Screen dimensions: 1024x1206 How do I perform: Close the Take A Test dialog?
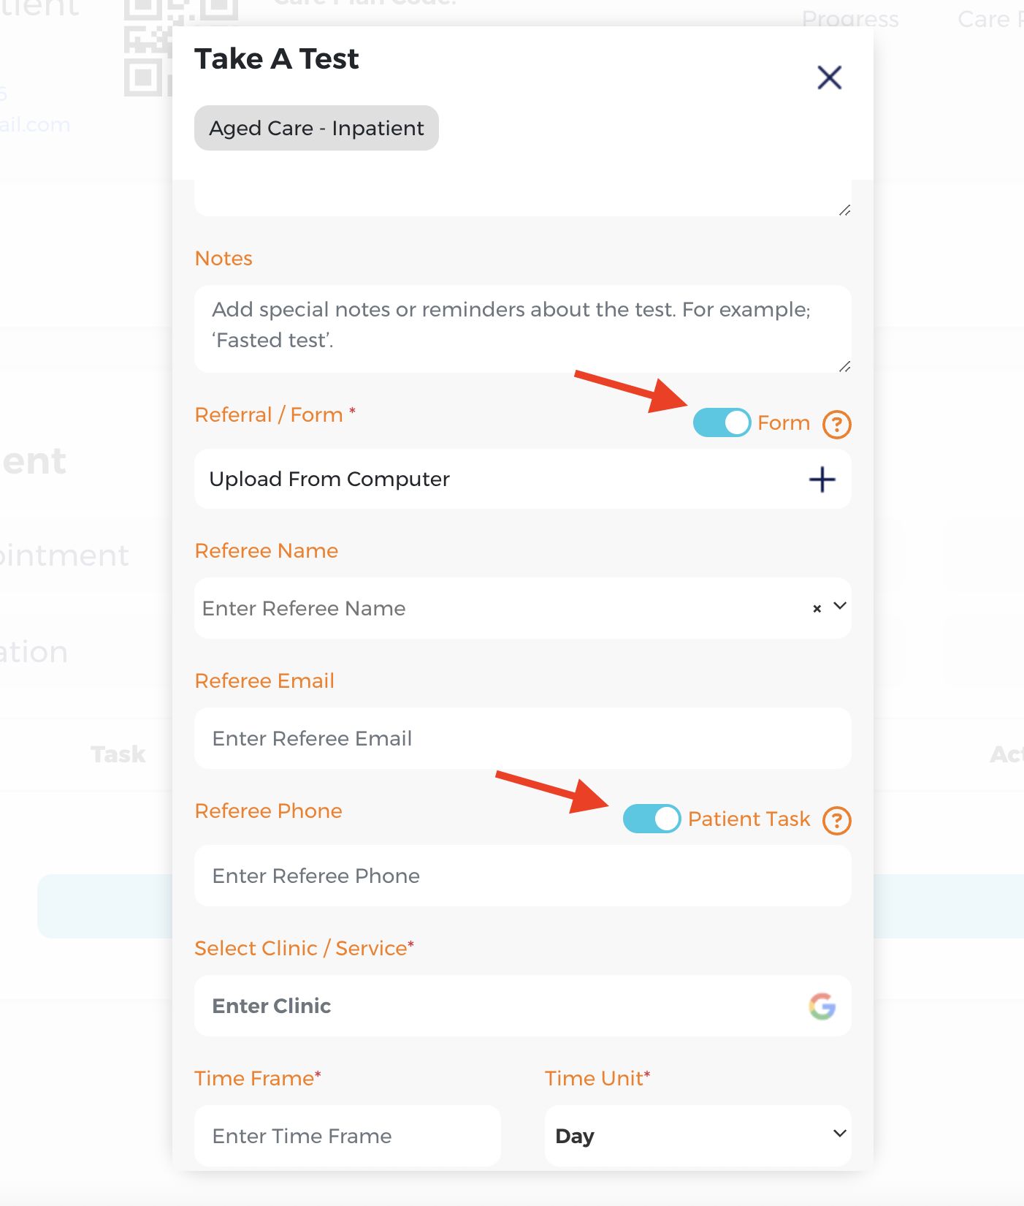point(829,77)
